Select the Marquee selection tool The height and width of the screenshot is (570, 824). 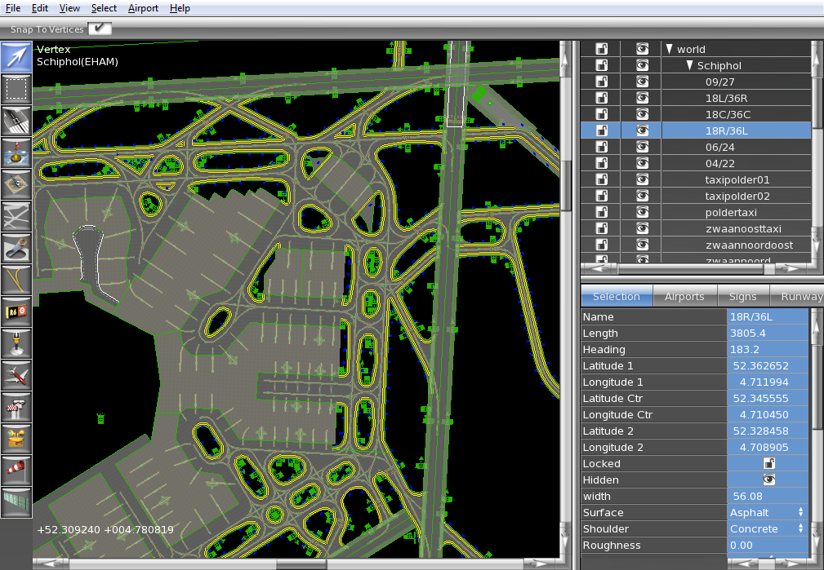pos(16,89)
